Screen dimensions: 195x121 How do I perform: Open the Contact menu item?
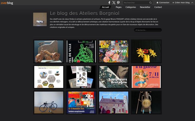pyautogui.click(x=158, y=7)
